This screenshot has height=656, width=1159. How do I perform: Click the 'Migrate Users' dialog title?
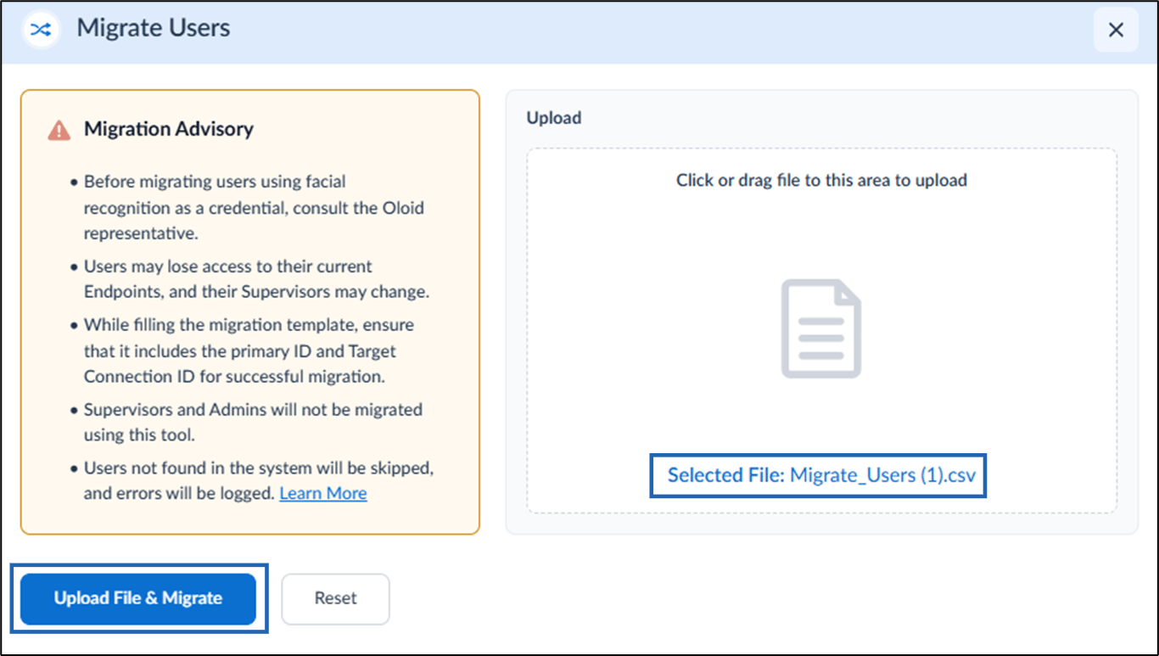tap(154, 28)
